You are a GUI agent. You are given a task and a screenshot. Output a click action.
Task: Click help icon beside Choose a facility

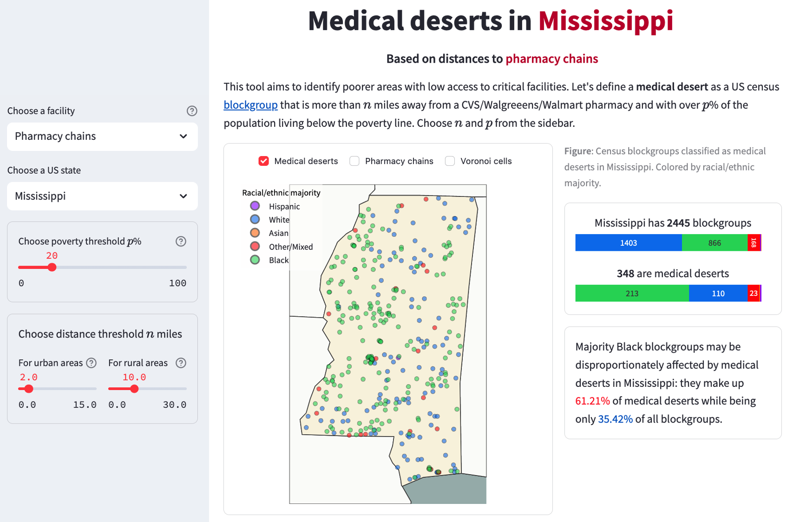point(192,111)
